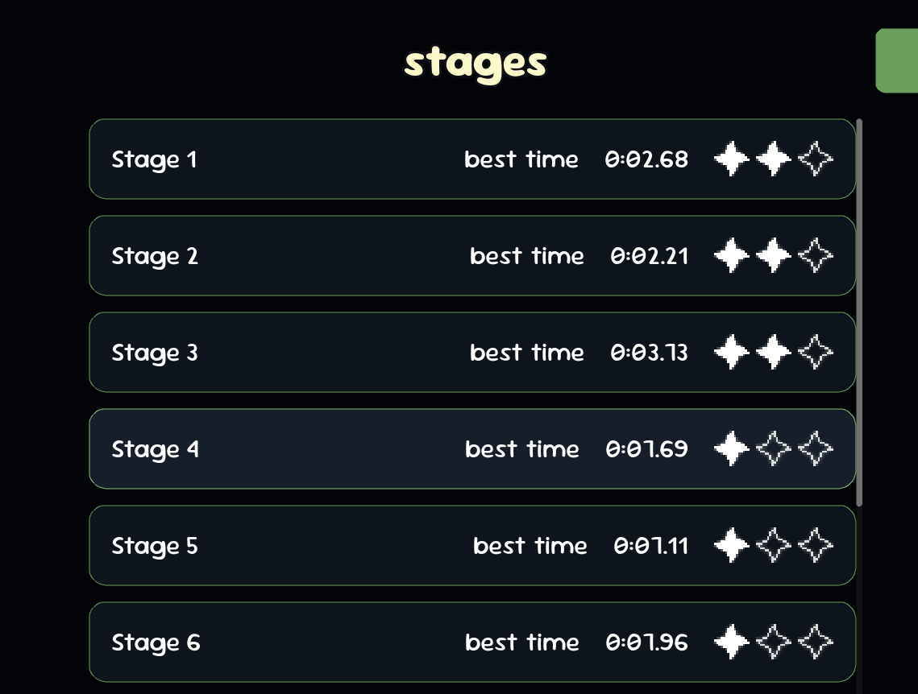918x694 pixels.
Task: Click Stage 6 best time 0:07.96
Action: click(646, 642)
